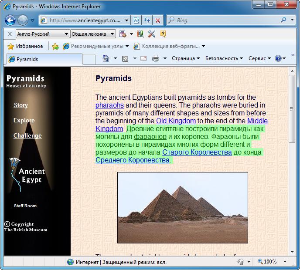The height and width of the screenshot is (270, 300).
Task: Click the green dictionary icon in translator toolbar
Action: 140,34
